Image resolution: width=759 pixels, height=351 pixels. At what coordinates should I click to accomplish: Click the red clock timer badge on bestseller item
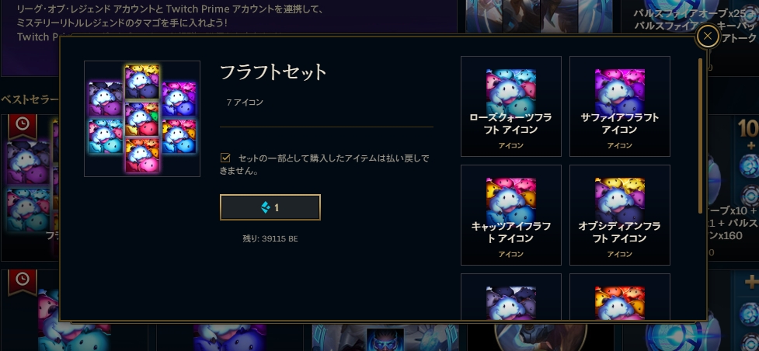[22, 125]
